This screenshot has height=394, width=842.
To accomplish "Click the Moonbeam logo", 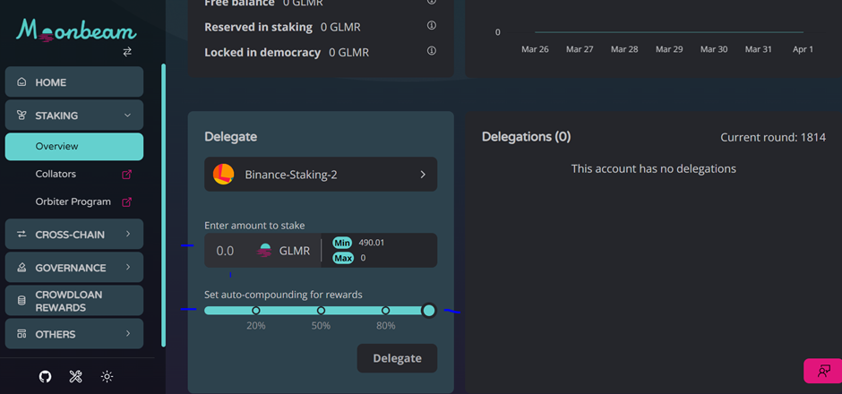I will tap(76, 31).
